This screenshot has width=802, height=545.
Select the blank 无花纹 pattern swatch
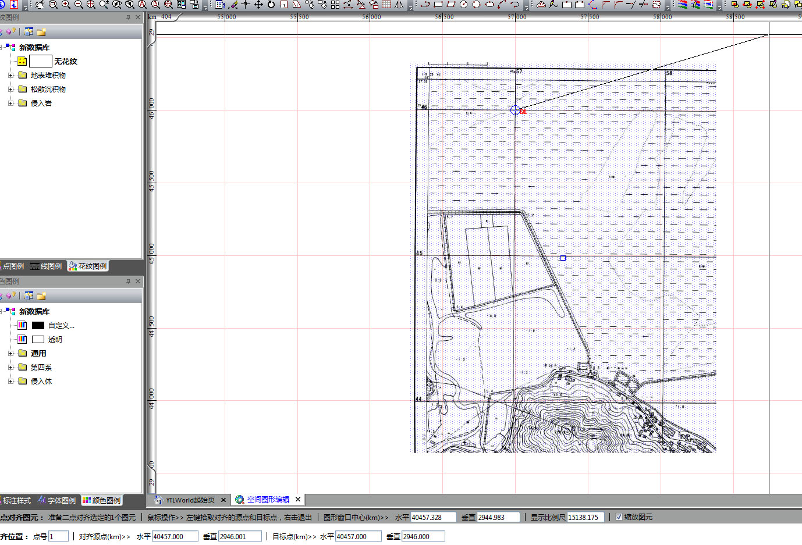click(41, 61)
